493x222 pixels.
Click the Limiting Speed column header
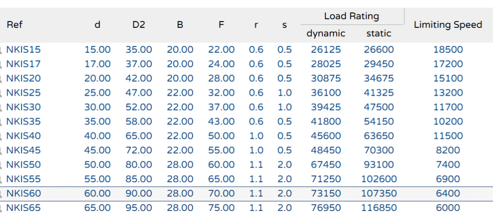pyautogui.click(x=448, y=25)
